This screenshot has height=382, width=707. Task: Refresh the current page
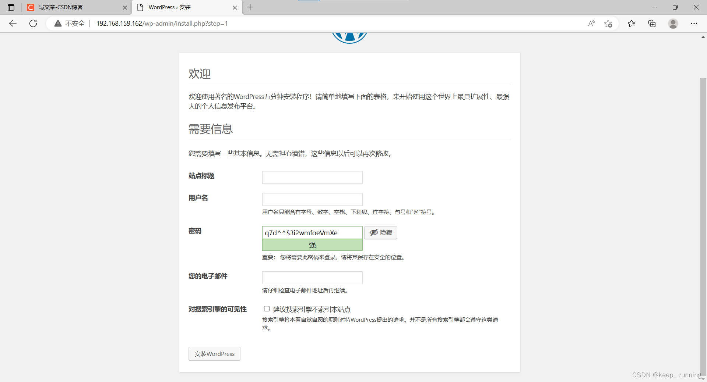click(33, 23)
